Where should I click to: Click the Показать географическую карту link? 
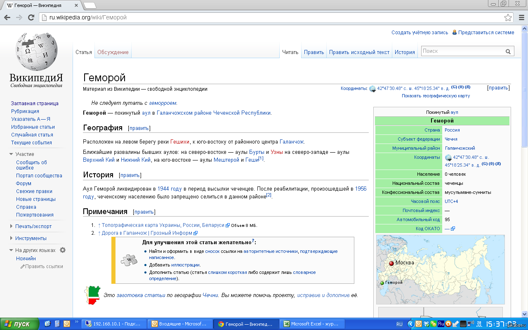click(436, 96)
